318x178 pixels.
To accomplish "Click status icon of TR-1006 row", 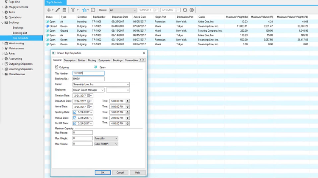I will click(47, 22).
